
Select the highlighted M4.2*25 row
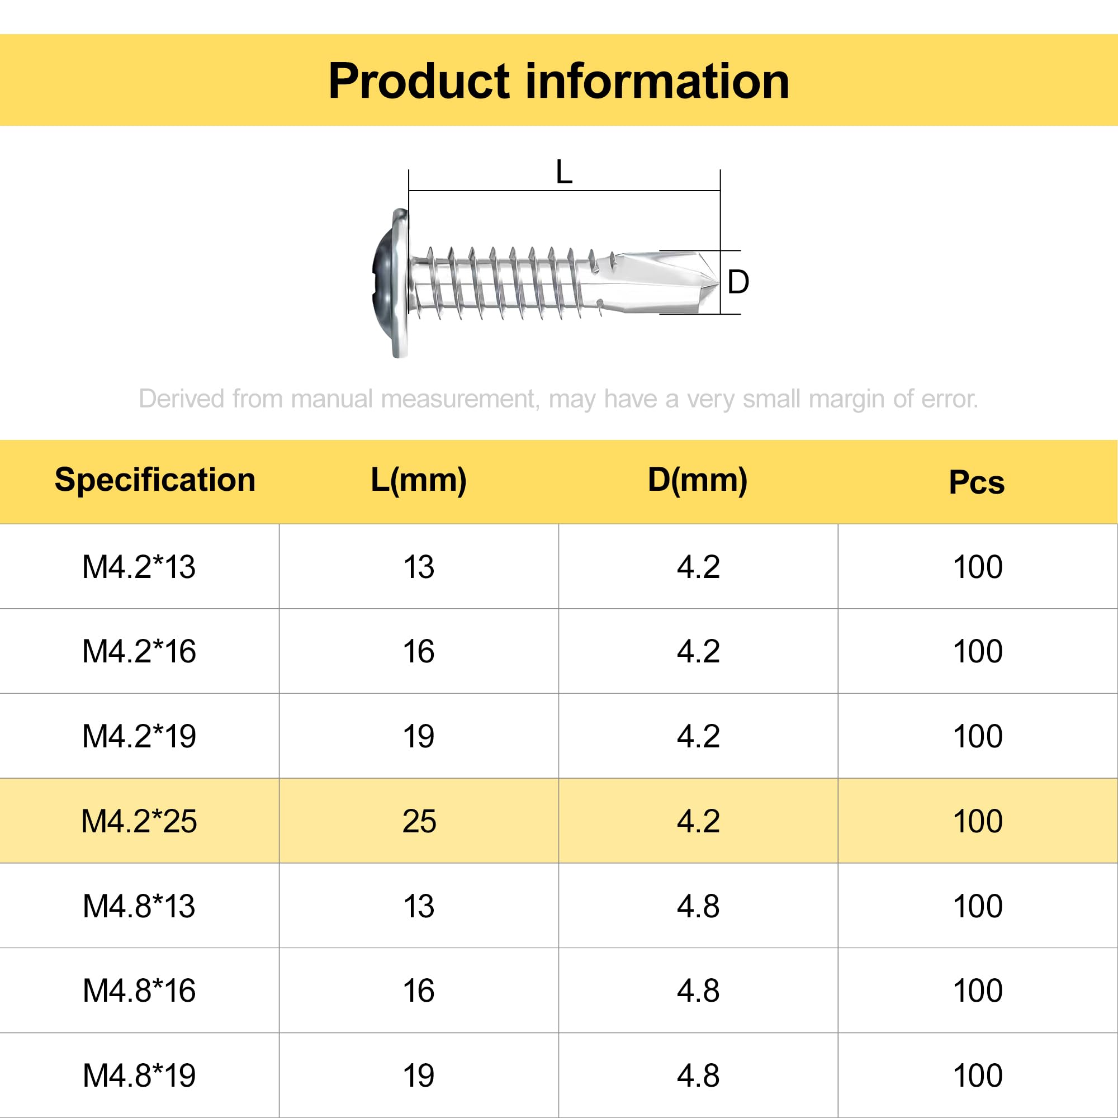click(559, 821)
